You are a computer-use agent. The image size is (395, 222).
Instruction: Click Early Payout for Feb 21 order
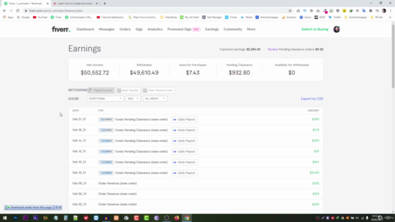[185, 120]
